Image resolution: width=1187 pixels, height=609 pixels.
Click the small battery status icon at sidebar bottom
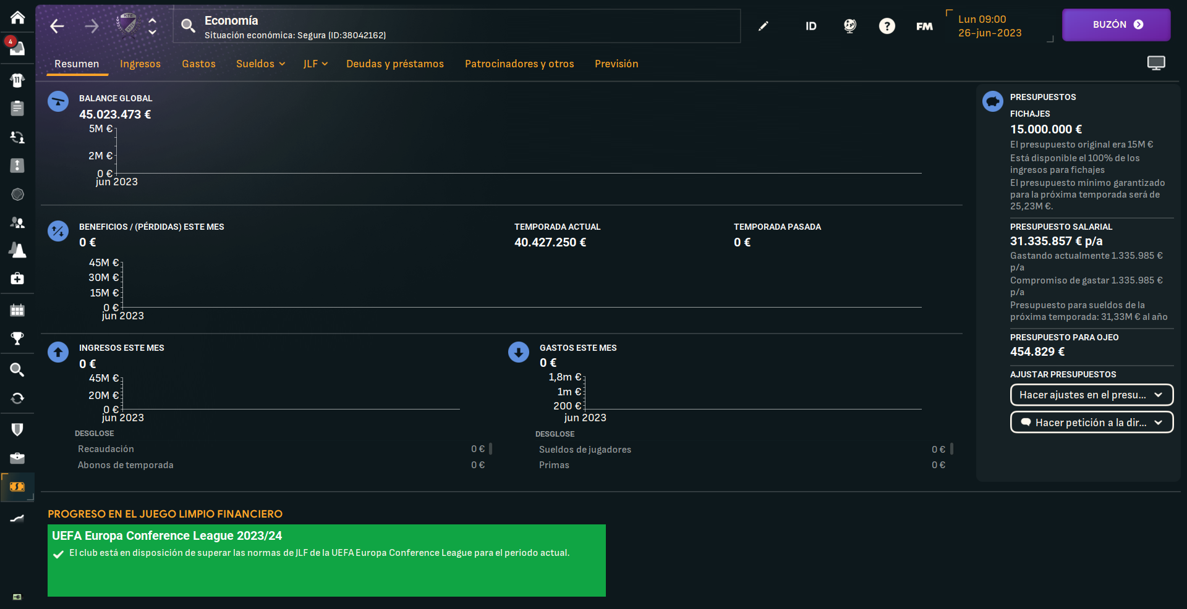(17, 597)
